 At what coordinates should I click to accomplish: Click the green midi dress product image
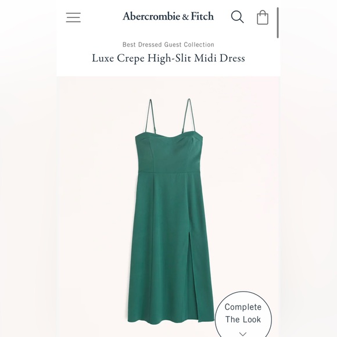[168, 210]
